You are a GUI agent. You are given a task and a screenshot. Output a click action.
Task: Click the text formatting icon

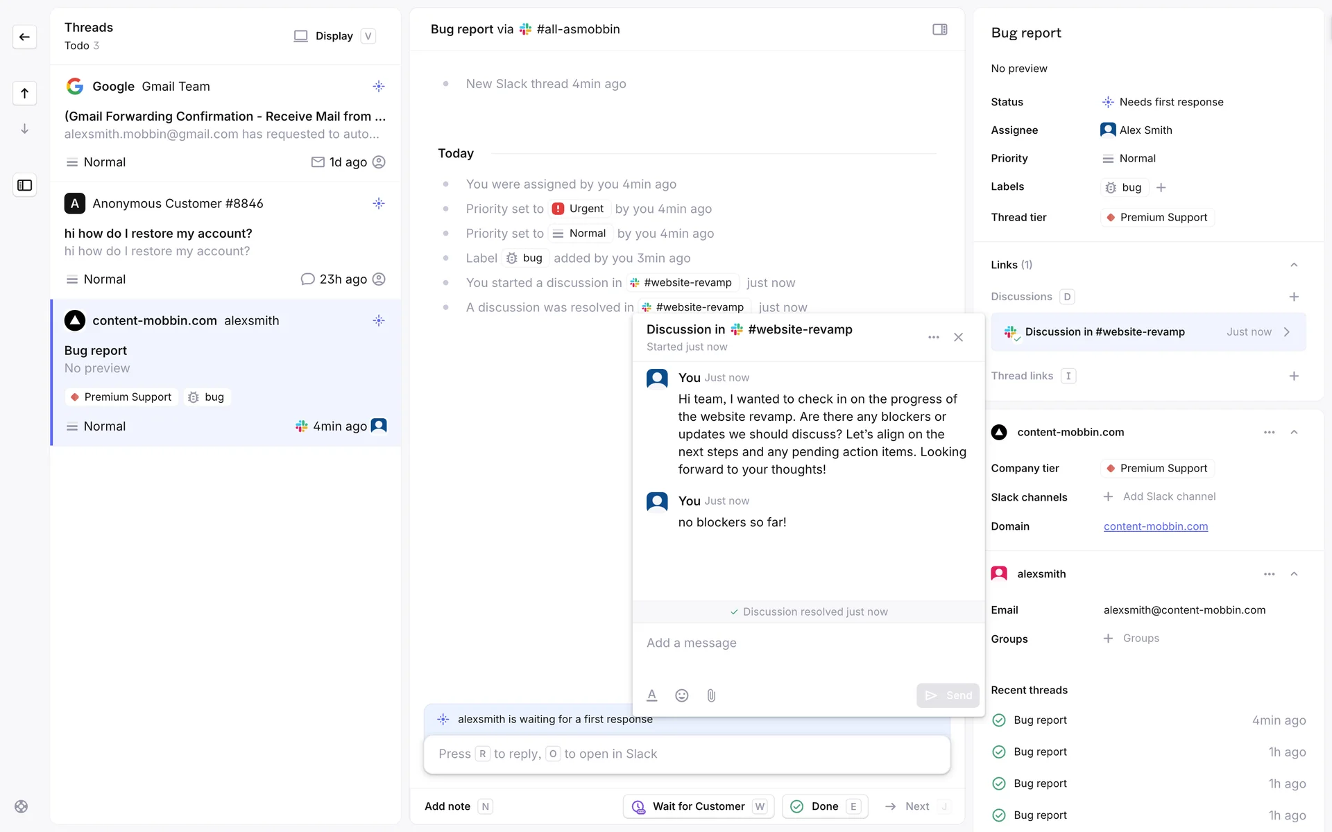tap(651, 695)
